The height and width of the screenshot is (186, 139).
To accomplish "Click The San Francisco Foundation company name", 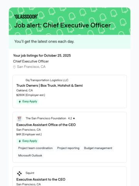I will click(x=46, y=118).
